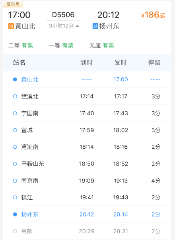
Task: Choose 无座 有票 ticket option
Action: point(102,45)
